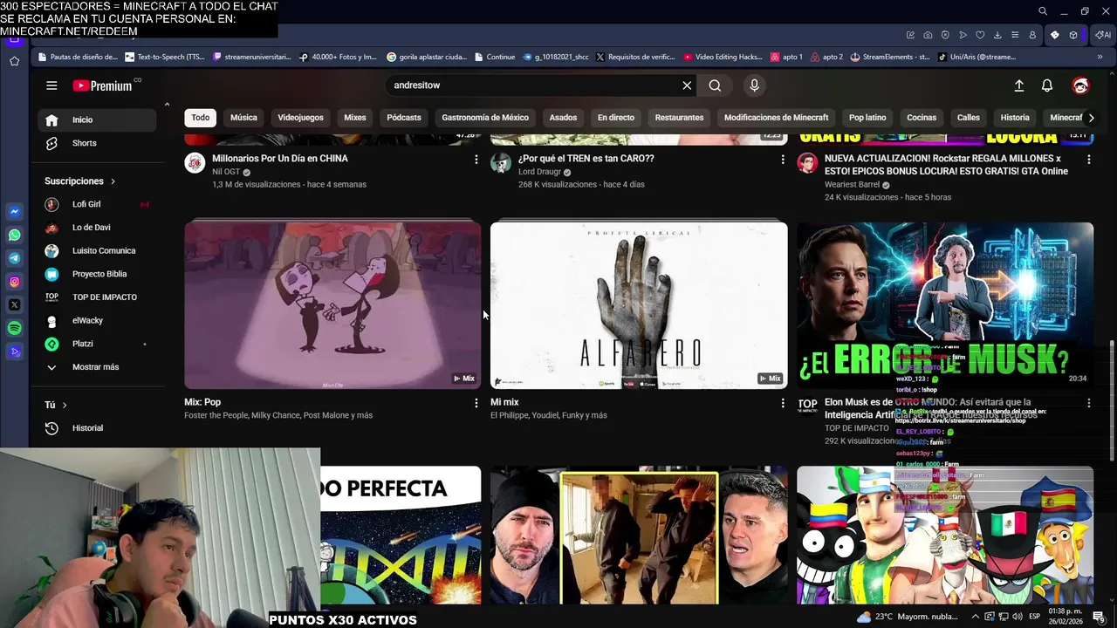Open the weather widget in taskbar
Screen dimensions: 1117x628
908,617
